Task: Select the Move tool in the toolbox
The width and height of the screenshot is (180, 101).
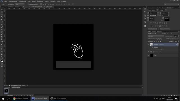Action: [x=2, y=10]
